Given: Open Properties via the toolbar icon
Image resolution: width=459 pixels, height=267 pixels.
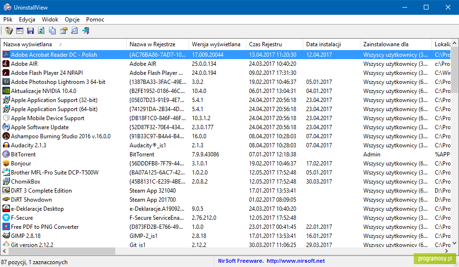Looking at the screenshot, I should (x=63, y=31).
